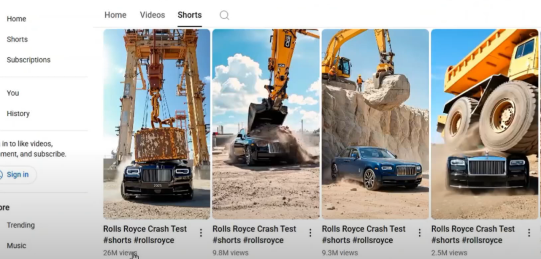Open Subscriptions in the sidebar

29,60
